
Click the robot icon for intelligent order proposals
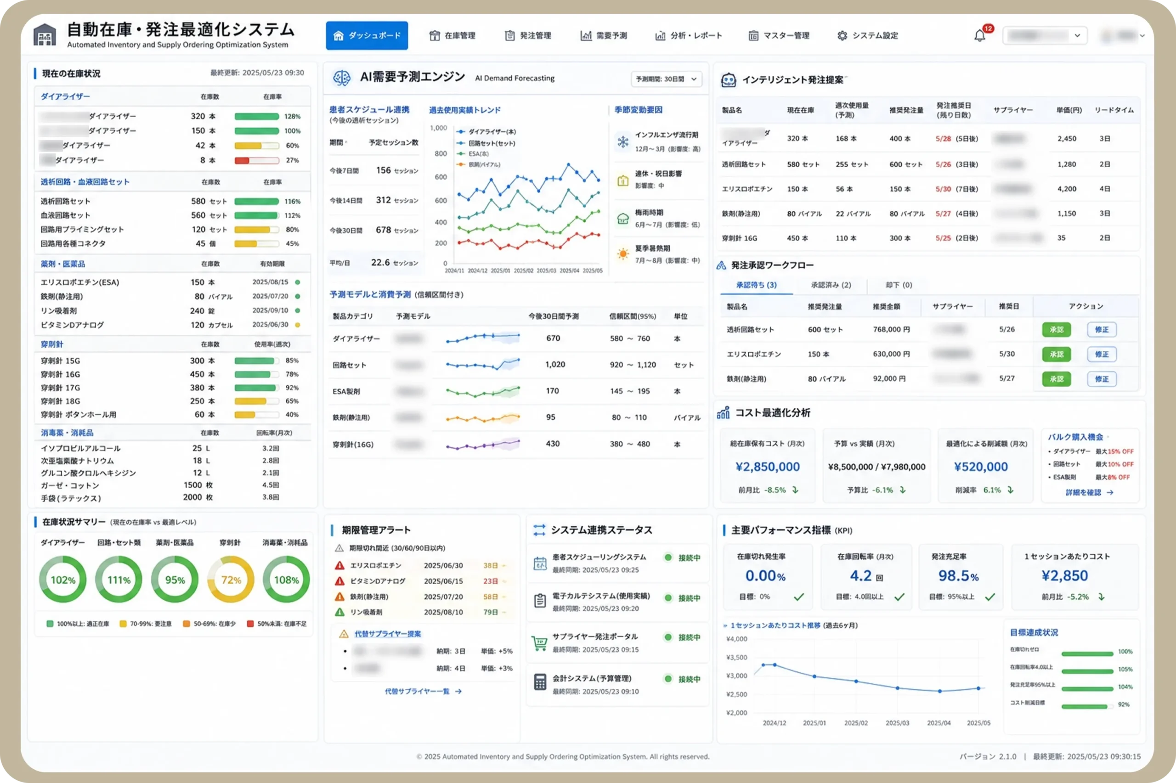[728, 80]
